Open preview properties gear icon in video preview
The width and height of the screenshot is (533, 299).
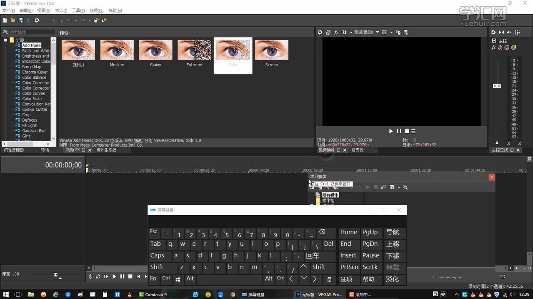(320, 32)
